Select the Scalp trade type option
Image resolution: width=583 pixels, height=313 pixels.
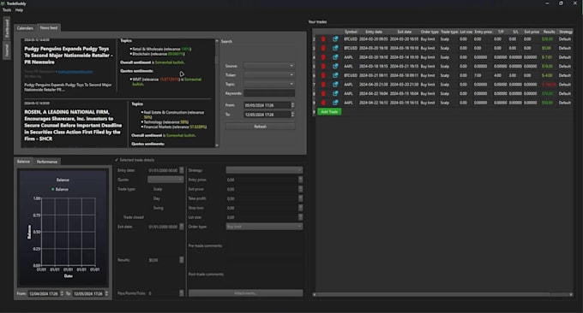(158, 189)
